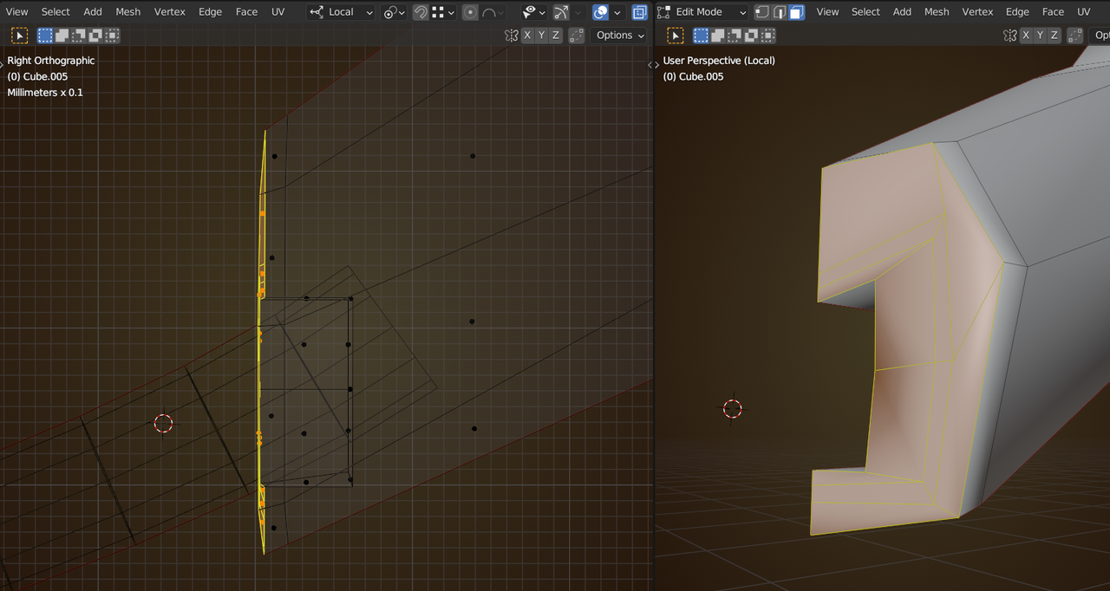
Task: Click the 3D cursor in the left viewport
Action: point(163,423)
